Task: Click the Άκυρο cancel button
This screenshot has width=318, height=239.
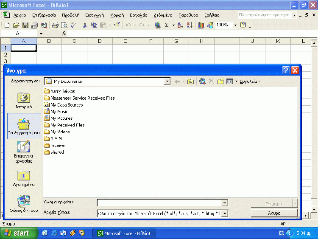Action: click(274, 213)
